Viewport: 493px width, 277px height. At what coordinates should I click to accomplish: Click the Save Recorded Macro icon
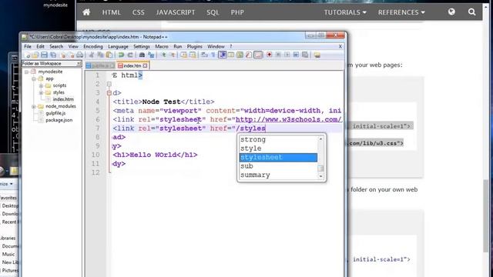pyautogui.click(x=305, y=55)
